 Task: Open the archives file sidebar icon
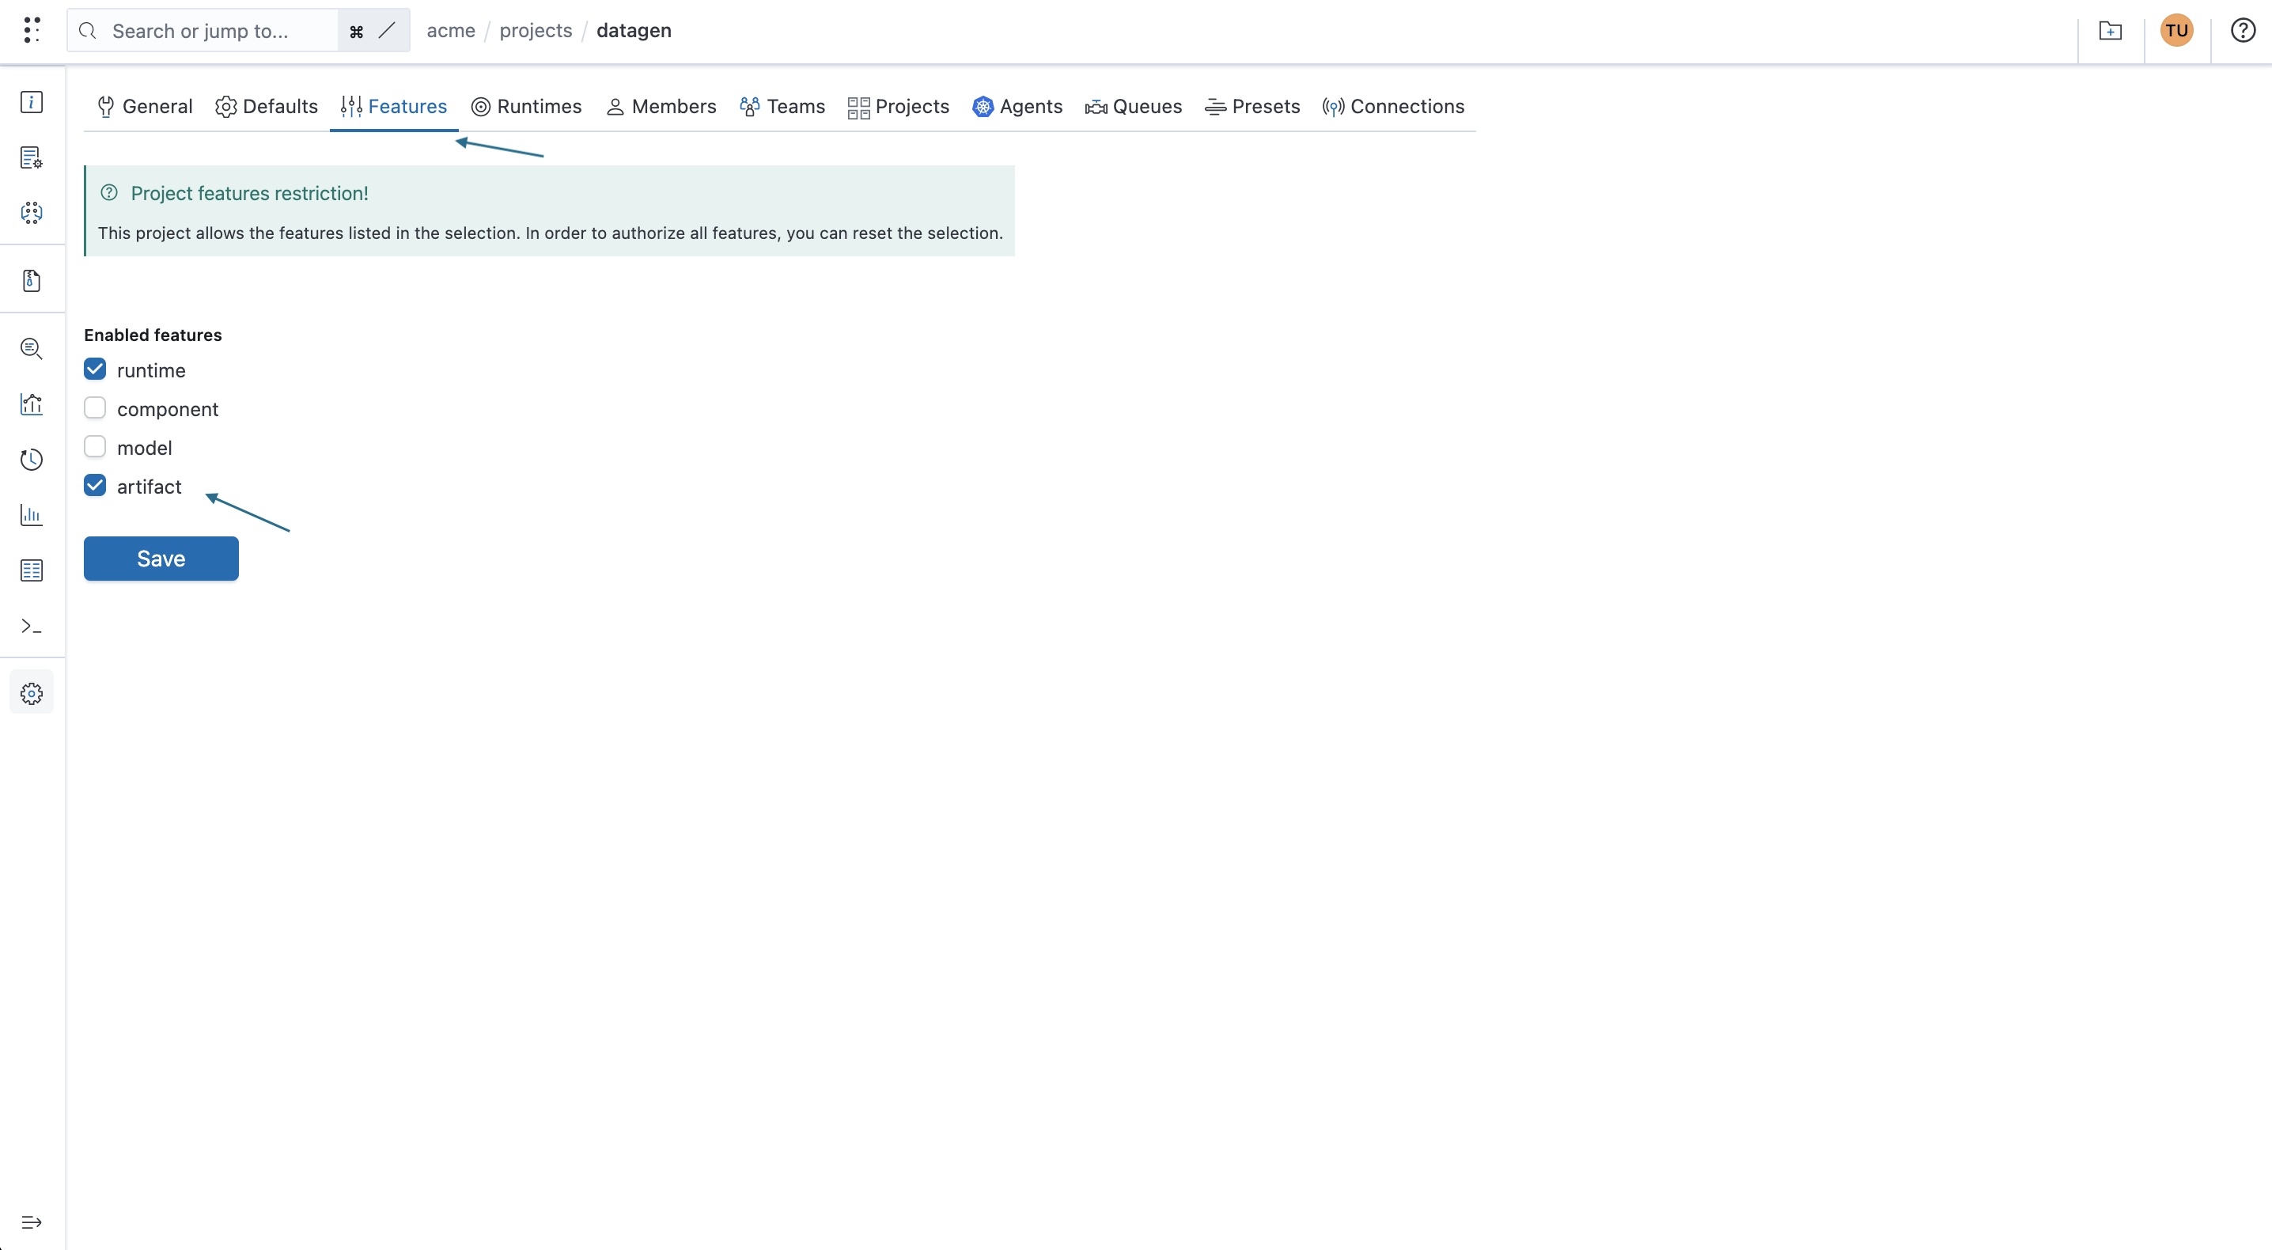(32, 281)
